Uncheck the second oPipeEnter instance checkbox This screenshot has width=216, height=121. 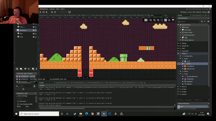click(17, 79)
